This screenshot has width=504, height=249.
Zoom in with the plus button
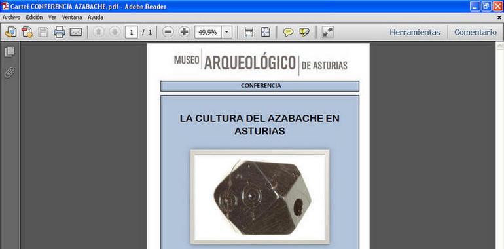point(184,32)
